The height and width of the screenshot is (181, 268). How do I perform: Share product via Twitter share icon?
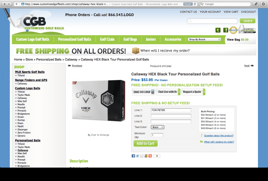[137, 156]
